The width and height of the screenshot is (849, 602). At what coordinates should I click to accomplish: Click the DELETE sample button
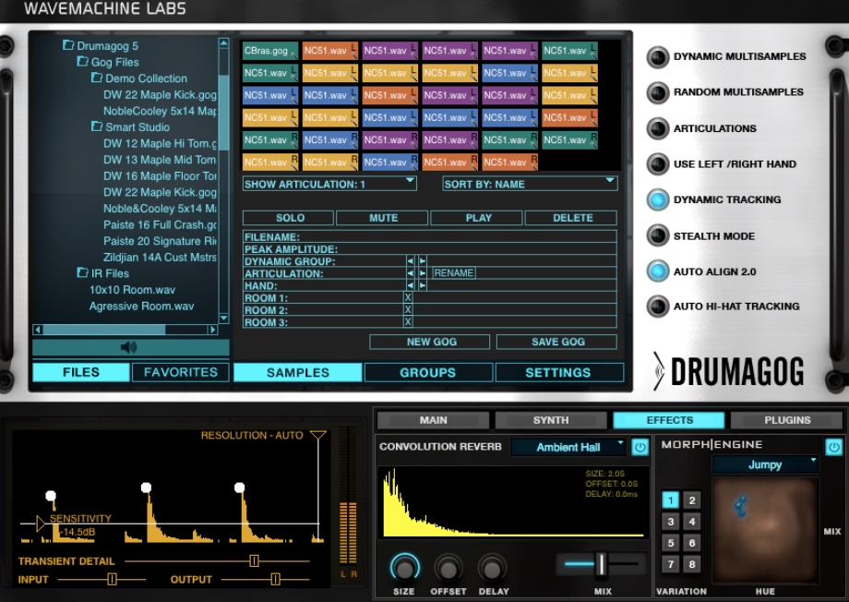(x=571, y=218)
